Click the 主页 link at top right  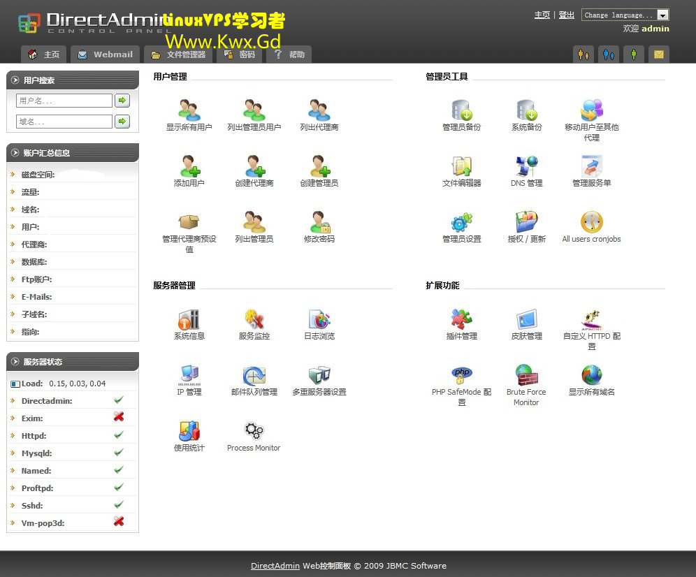click(542, 15)
